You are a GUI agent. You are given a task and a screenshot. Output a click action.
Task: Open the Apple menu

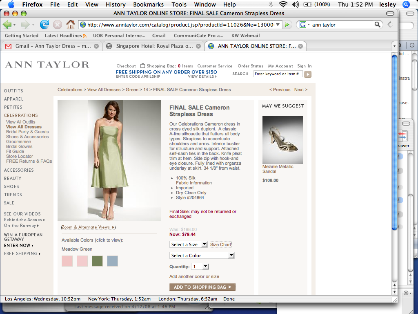point(11,4)
